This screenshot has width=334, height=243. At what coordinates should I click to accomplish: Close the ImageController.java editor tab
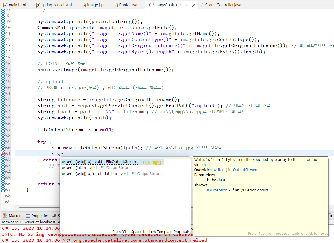[194, 5]
